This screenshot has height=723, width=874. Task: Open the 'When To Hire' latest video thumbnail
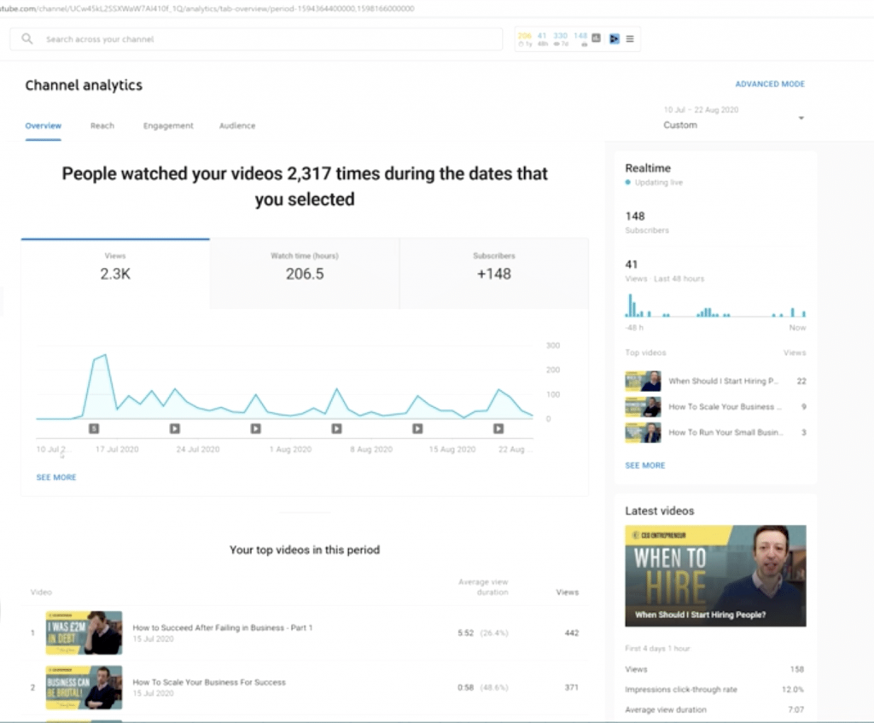tap(715, 575)
